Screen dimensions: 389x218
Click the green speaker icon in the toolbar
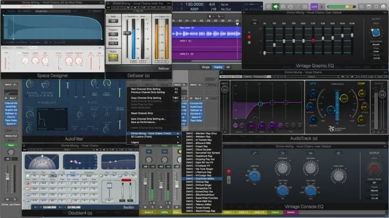coord(275,7)
